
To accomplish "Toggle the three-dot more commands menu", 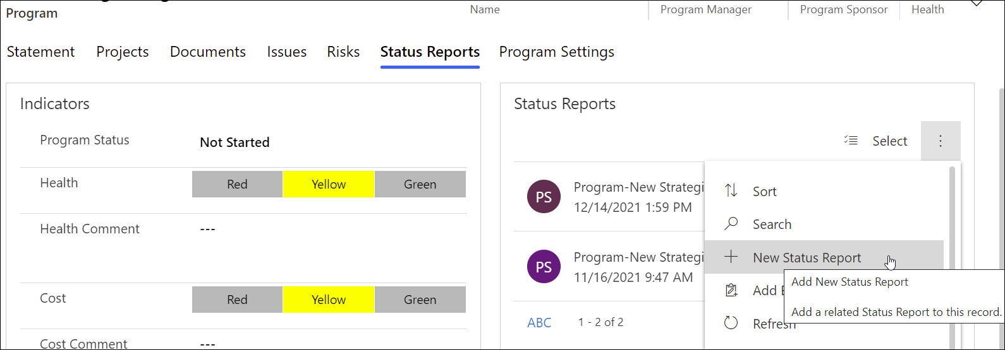I will tap(941, 141).
